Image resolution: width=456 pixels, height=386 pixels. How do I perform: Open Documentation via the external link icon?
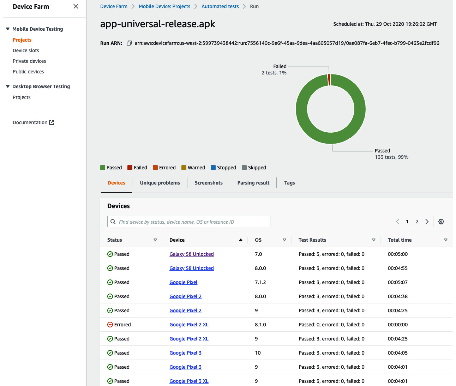(x=52, y=122)
